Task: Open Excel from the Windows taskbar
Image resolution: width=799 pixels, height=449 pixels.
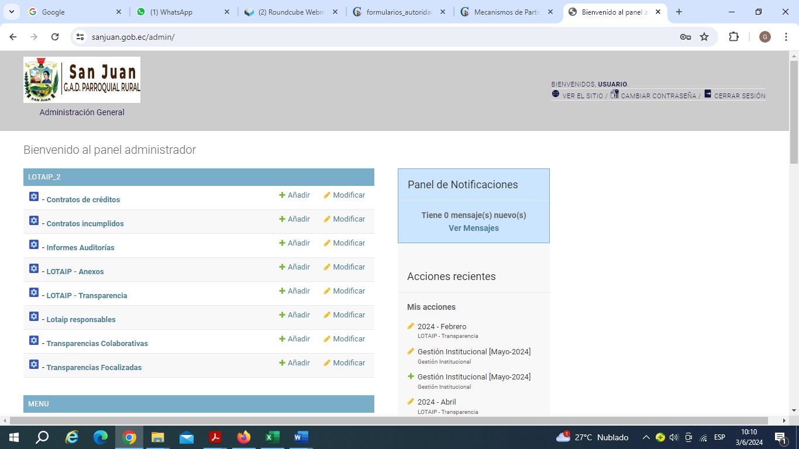Action: tap(272, 437)
